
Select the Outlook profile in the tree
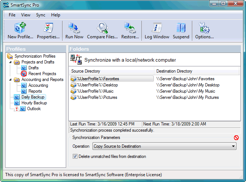tap(34, 109)
